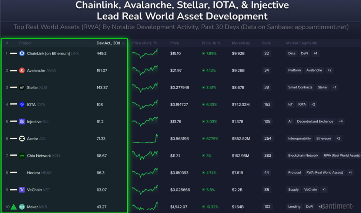This screenshot has width=361, height=213.
Task: Expand the +4 segments tag for ChainLink
Action: point(315,53)
